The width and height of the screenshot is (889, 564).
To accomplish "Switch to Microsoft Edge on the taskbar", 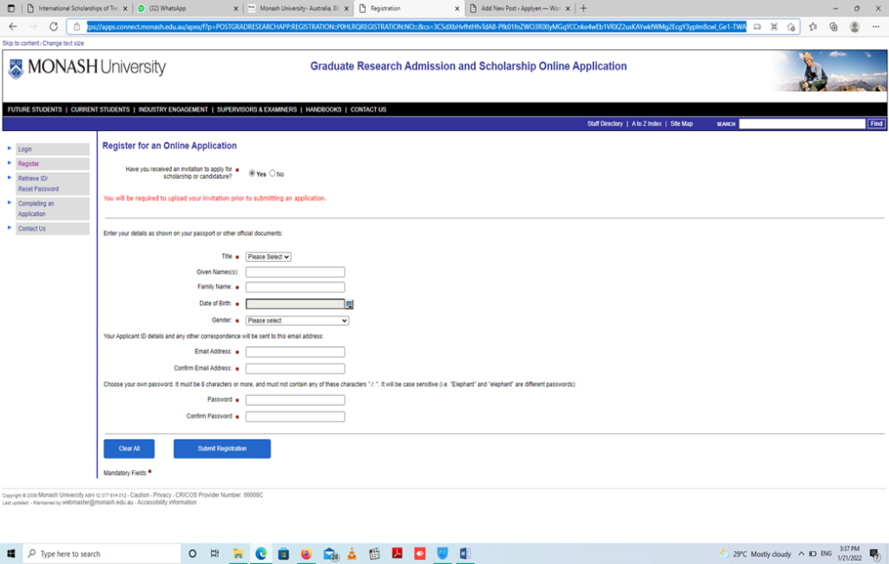I will 260,554.
